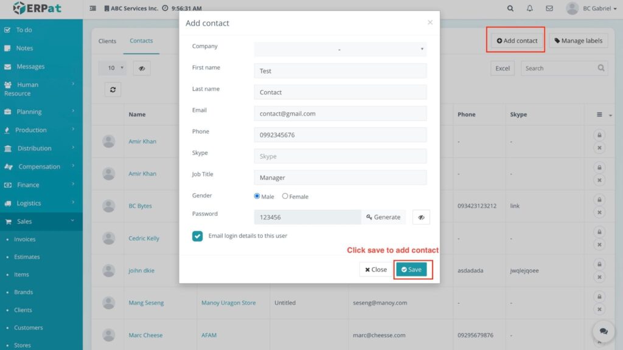Viewport: 623px width, 350px height.
Task: Open Clients under Sales sidebar
Action: pyautogui.click(x=23, y=310)
